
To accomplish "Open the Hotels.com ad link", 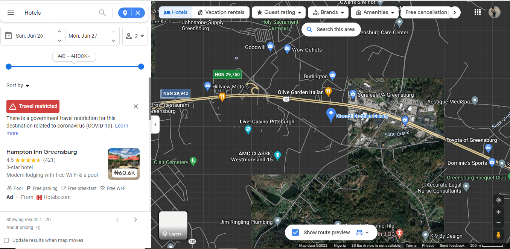I will [53, 197].
